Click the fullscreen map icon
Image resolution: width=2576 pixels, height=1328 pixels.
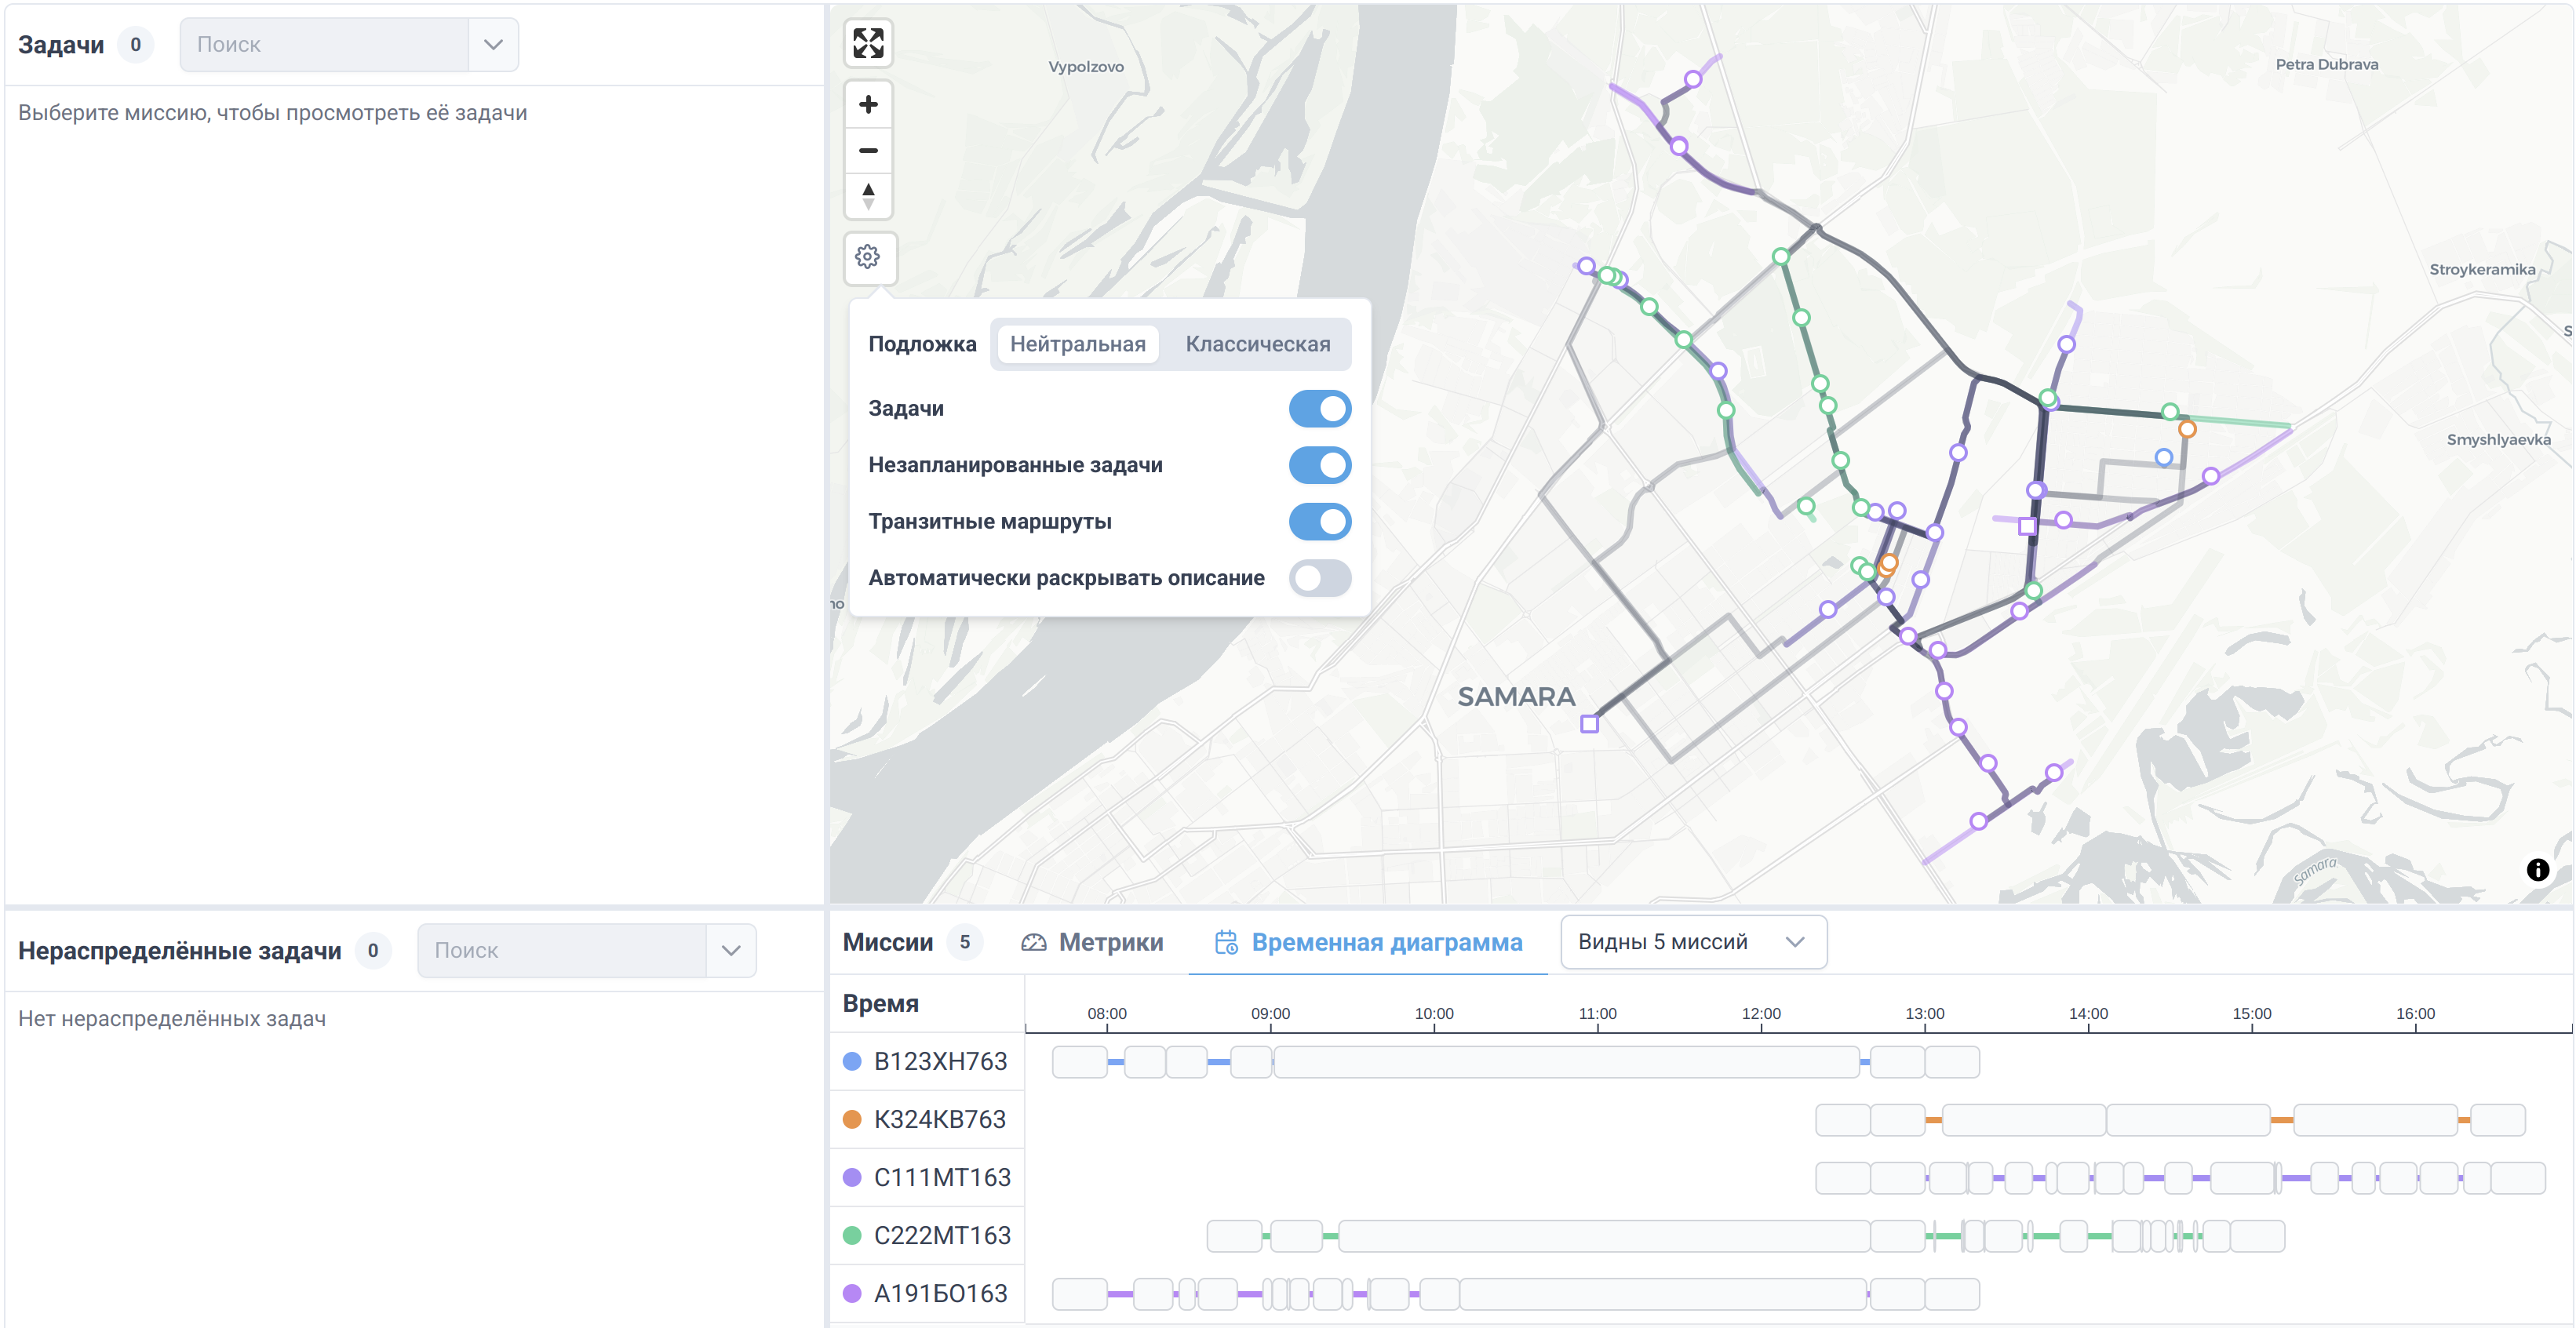click(x=868, y=43)
